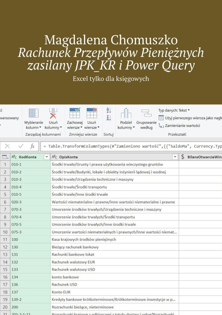Image resolution: width=222 pixels, height=315 pixels.
Task: Click the Grupowanie według icon
Action: (x=146, y=114)
